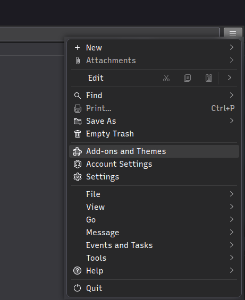Expand the Tools submenu chevron
245x300 pixels.
tap(232, 258)
